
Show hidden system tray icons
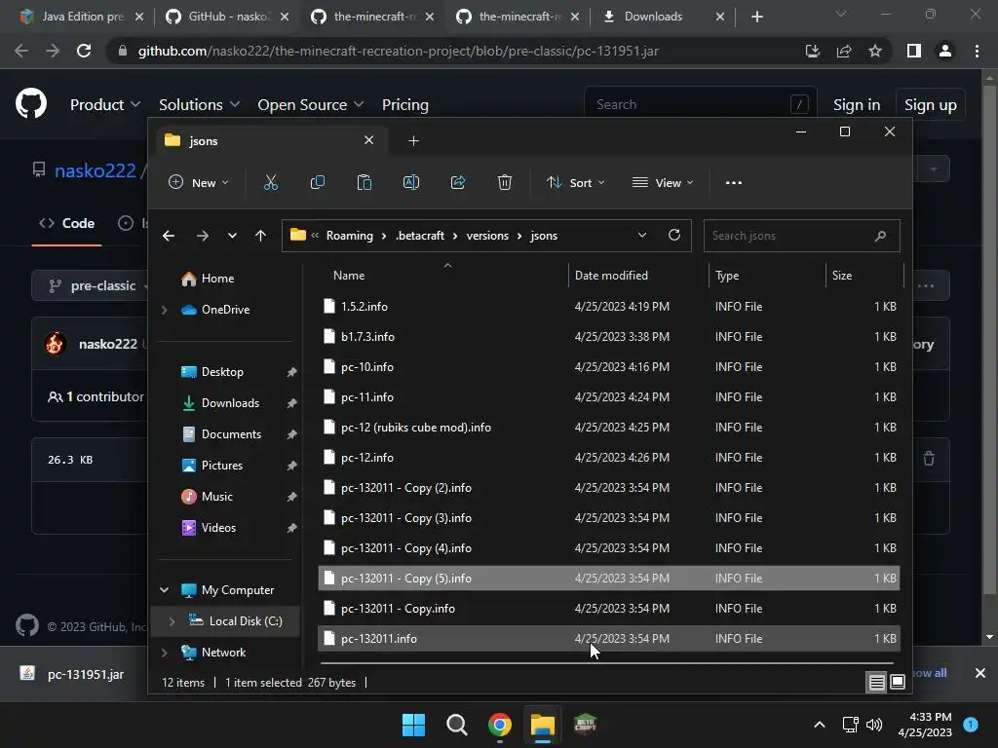(x=820, y=725)
